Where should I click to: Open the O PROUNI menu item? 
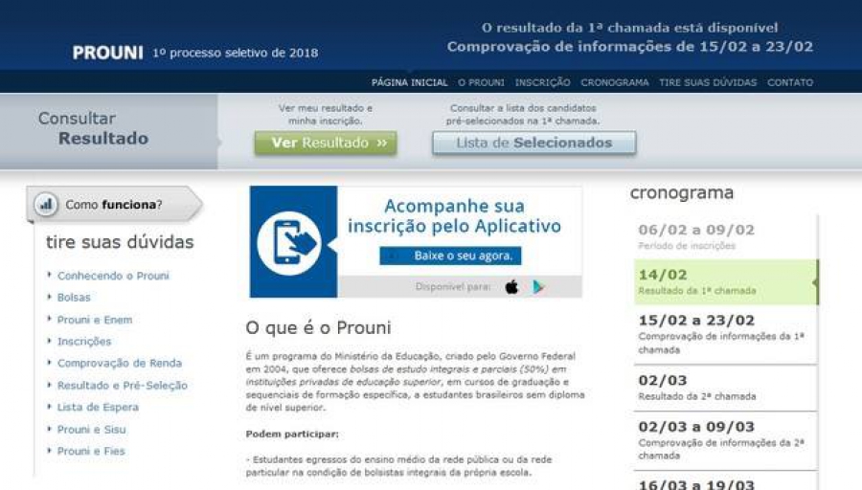[481, 82]
